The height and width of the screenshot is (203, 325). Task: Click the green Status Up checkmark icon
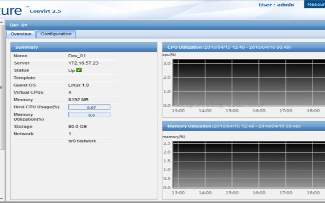[79, 70]
